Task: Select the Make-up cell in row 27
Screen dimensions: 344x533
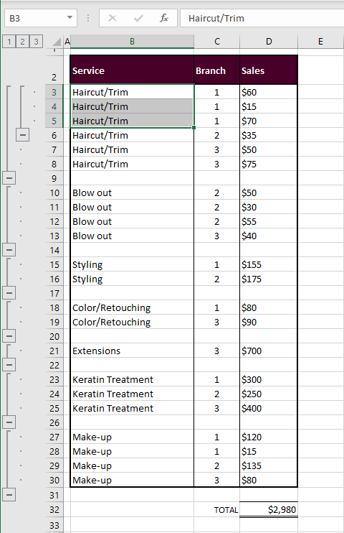Action: click(132, 437)
